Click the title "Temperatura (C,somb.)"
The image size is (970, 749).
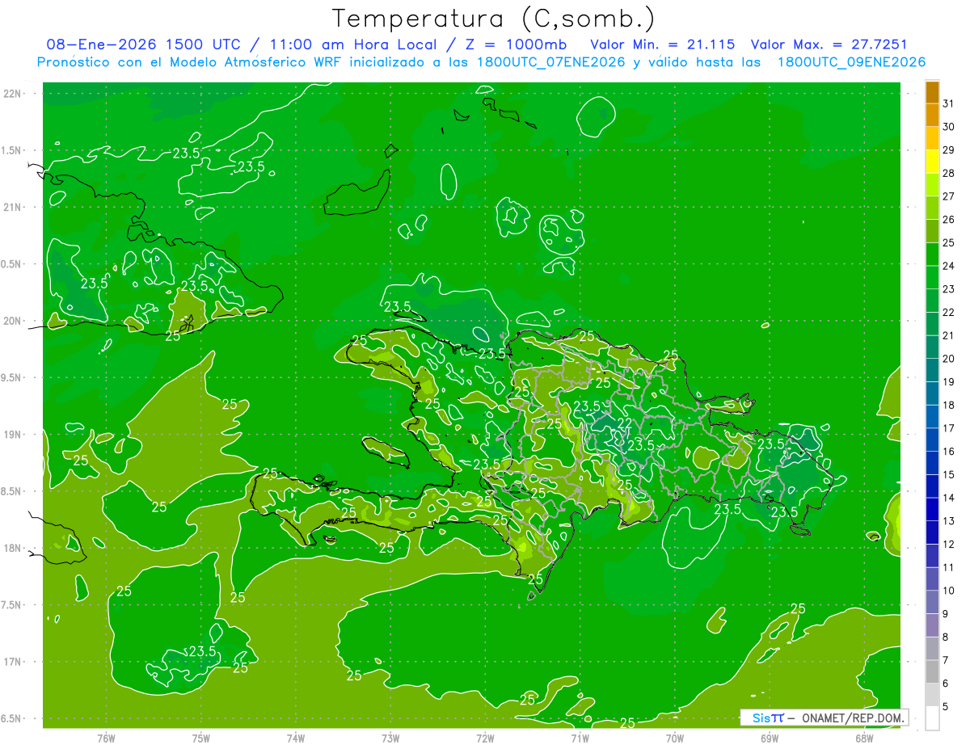coord(493,19)
